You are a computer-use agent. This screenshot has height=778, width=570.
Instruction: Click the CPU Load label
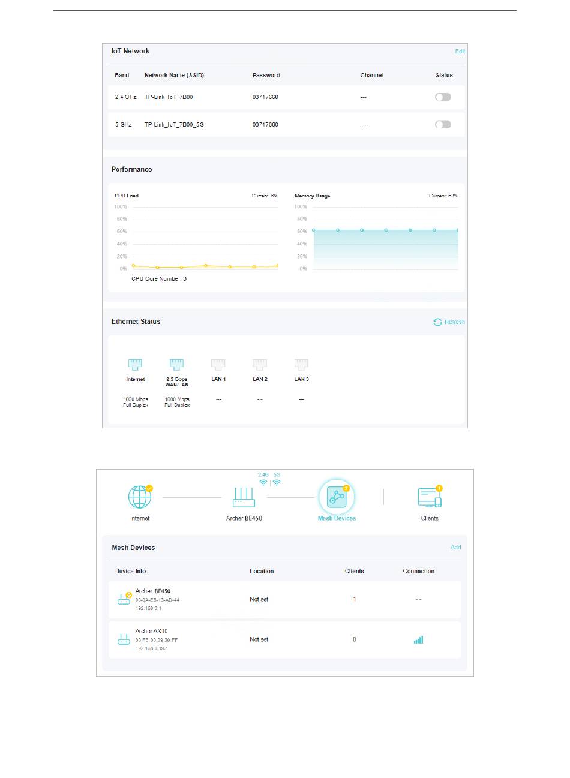pos(127,196)
